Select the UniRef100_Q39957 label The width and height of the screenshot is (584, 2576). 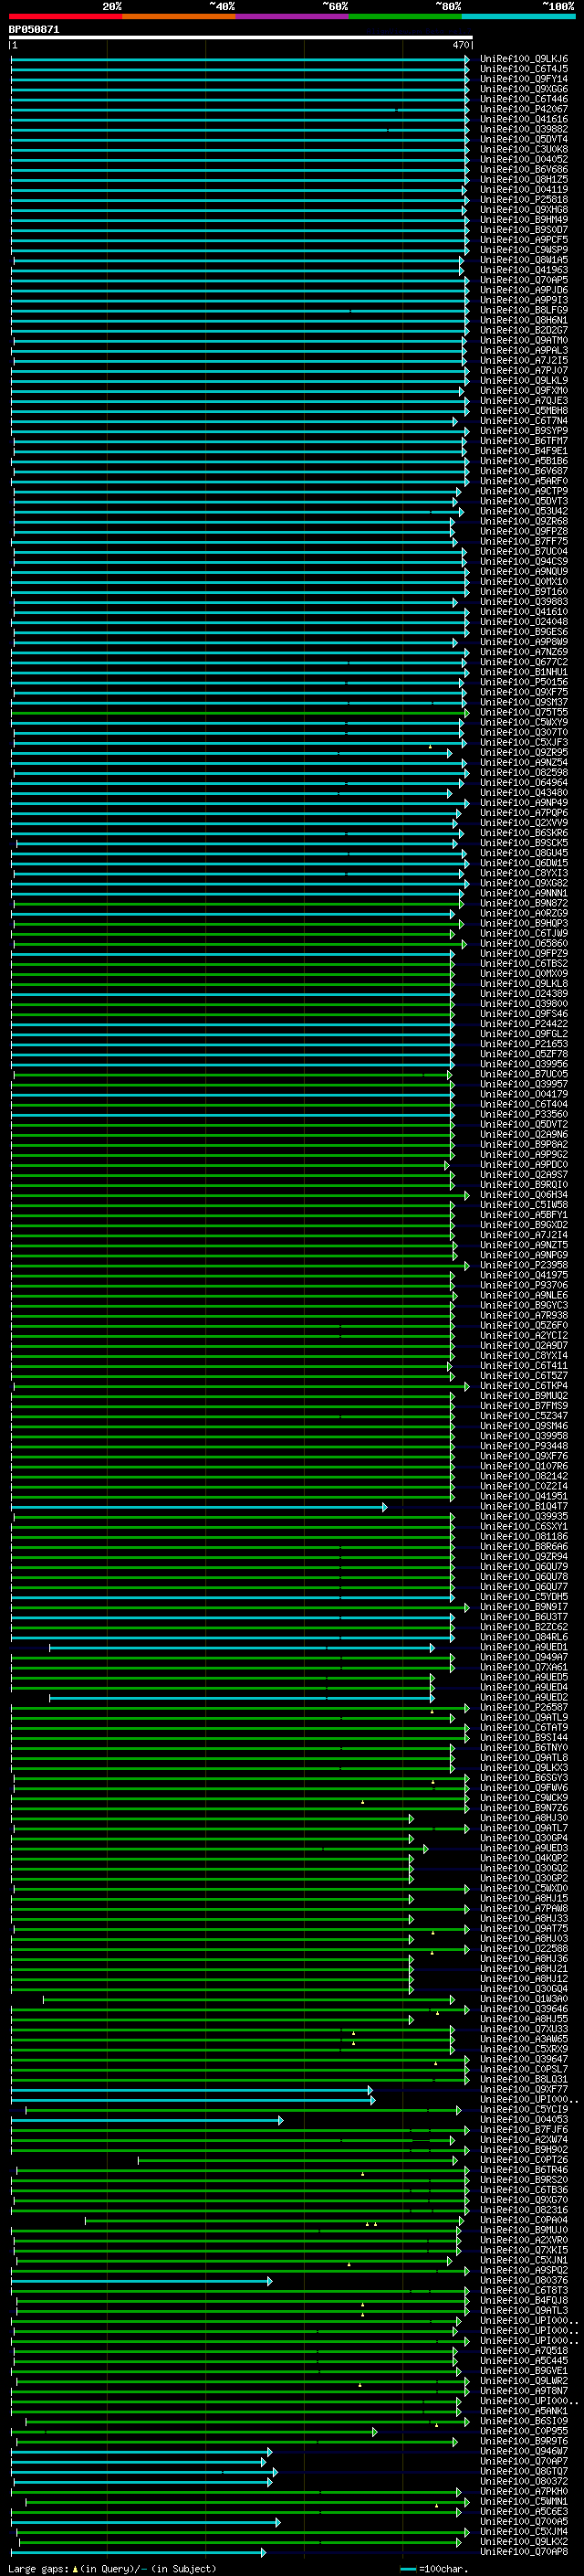[524, 1084]
